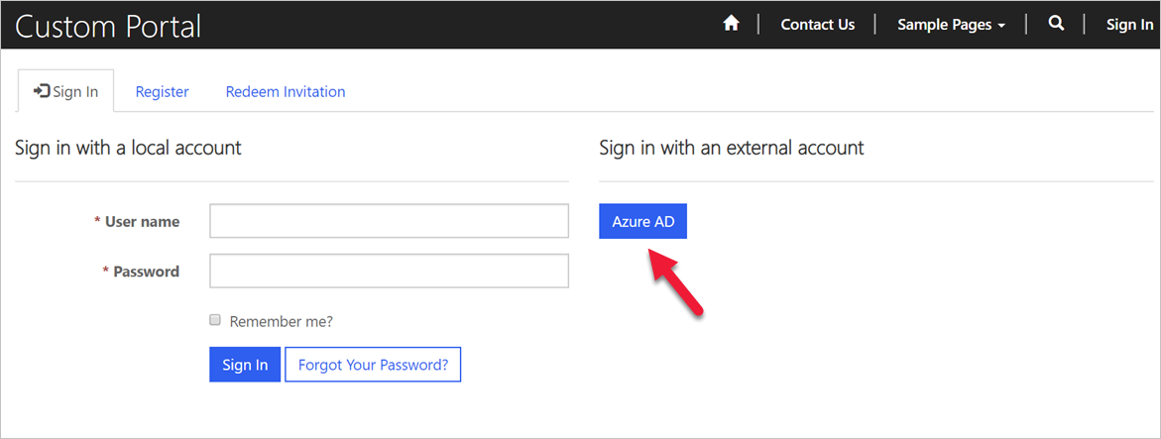Select the Sign In tab

66,91
